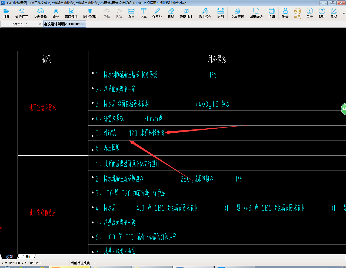
Task: Click row 7、地基土或素土夯实
Action: click(115, 251)
